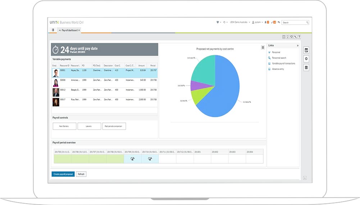360x205 pixels.
Task: Click the Create payroll proposal button
Action: (63, 174)
